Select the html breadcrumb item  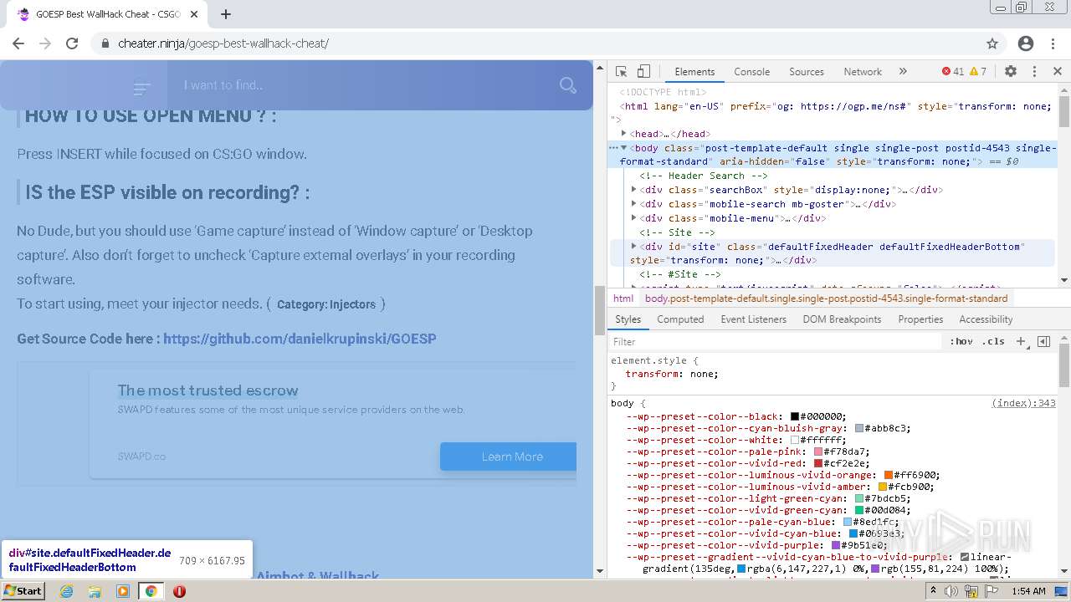click(623, 298)
